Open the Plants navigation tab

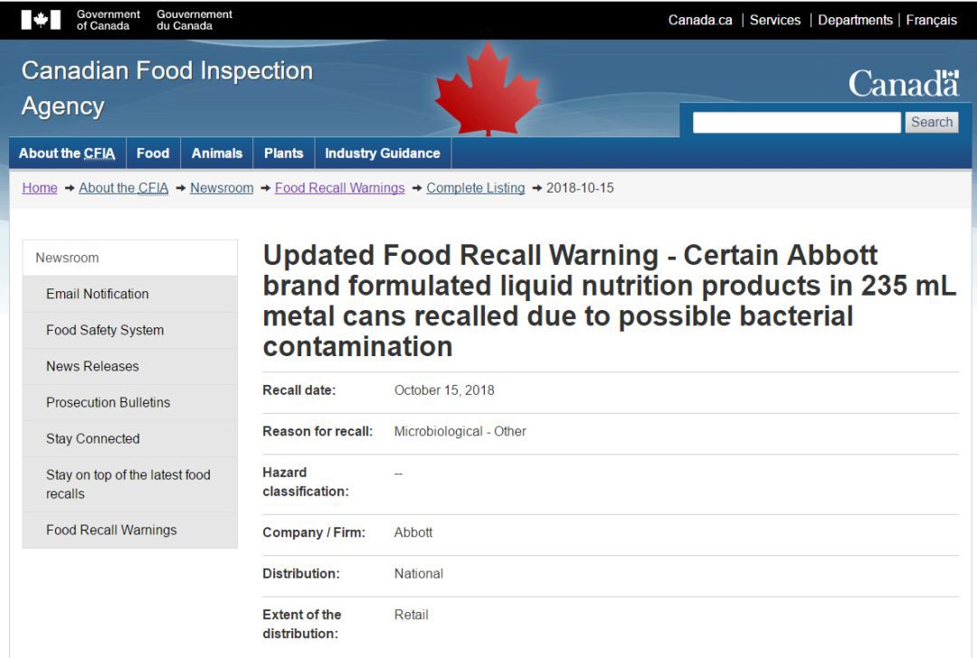click(283, 154)
